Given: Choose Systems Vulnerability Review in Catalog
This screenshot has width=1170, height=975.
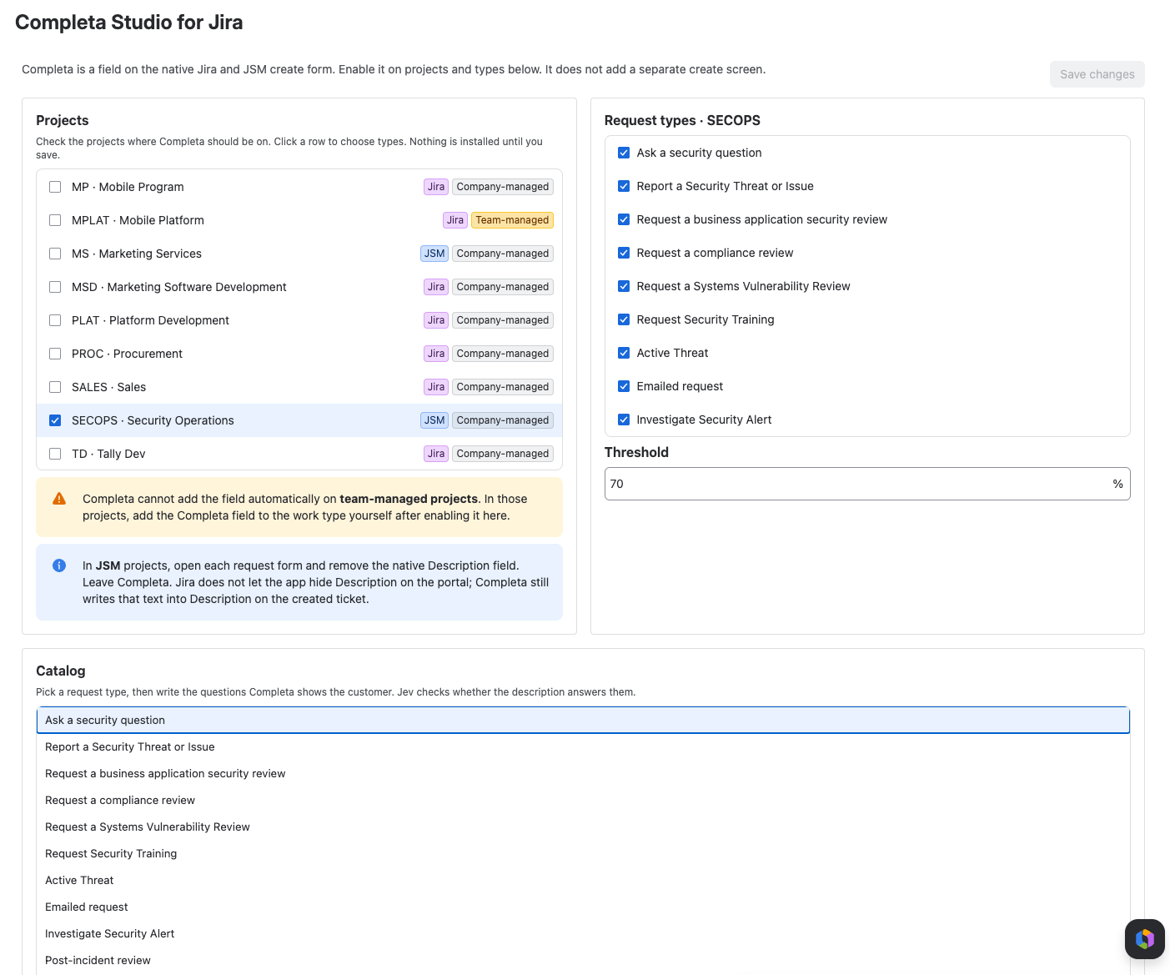Looking at the screenshot, I should pyautogui.click(x=583, y=827).
